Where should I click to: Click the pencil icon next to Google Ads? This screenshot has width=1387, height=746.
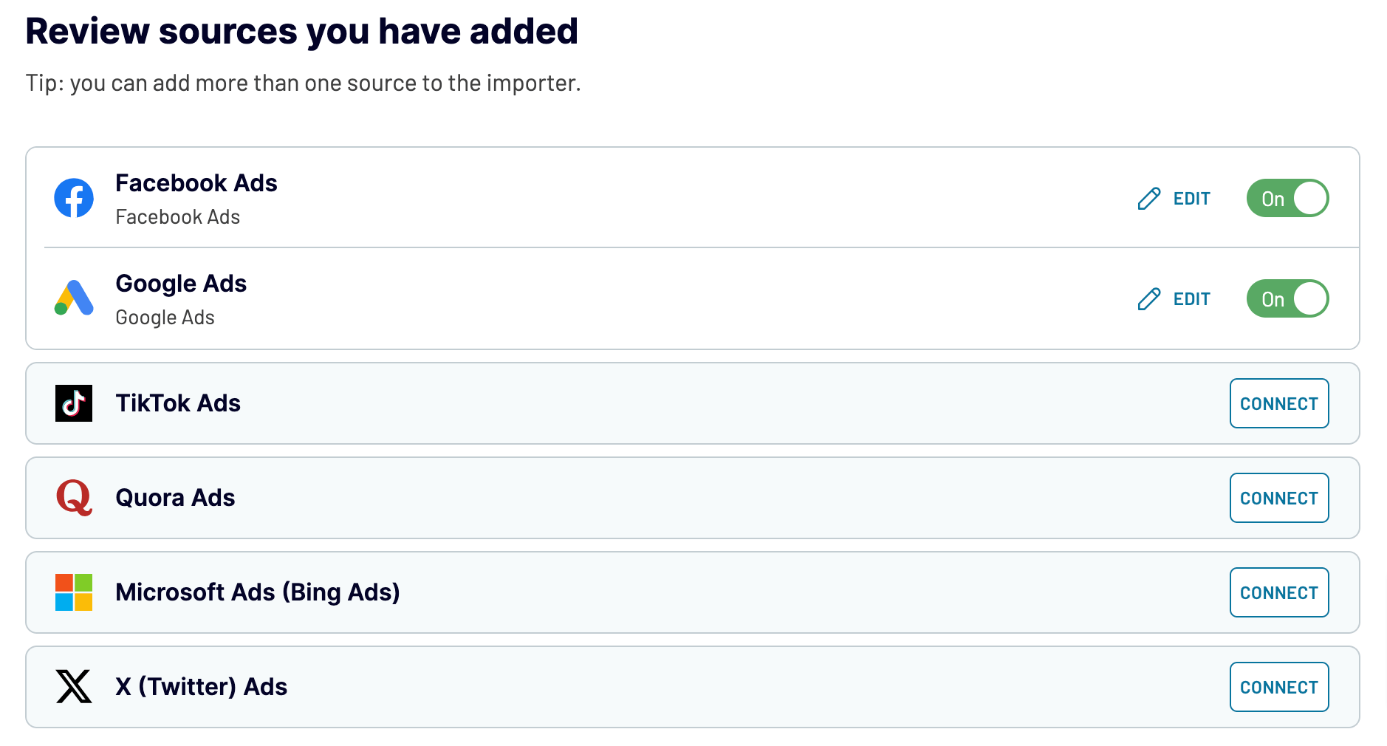click(1149, 298)
